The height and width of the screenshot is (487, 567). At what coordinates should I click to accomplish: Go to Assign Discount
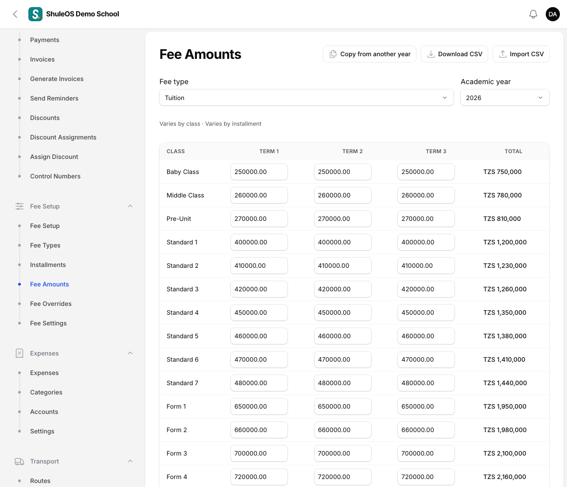point(54,157)
